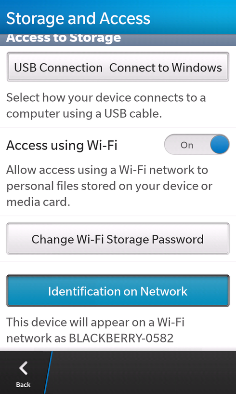Select the Access using Wi-Fi label

tap(62, 145)
